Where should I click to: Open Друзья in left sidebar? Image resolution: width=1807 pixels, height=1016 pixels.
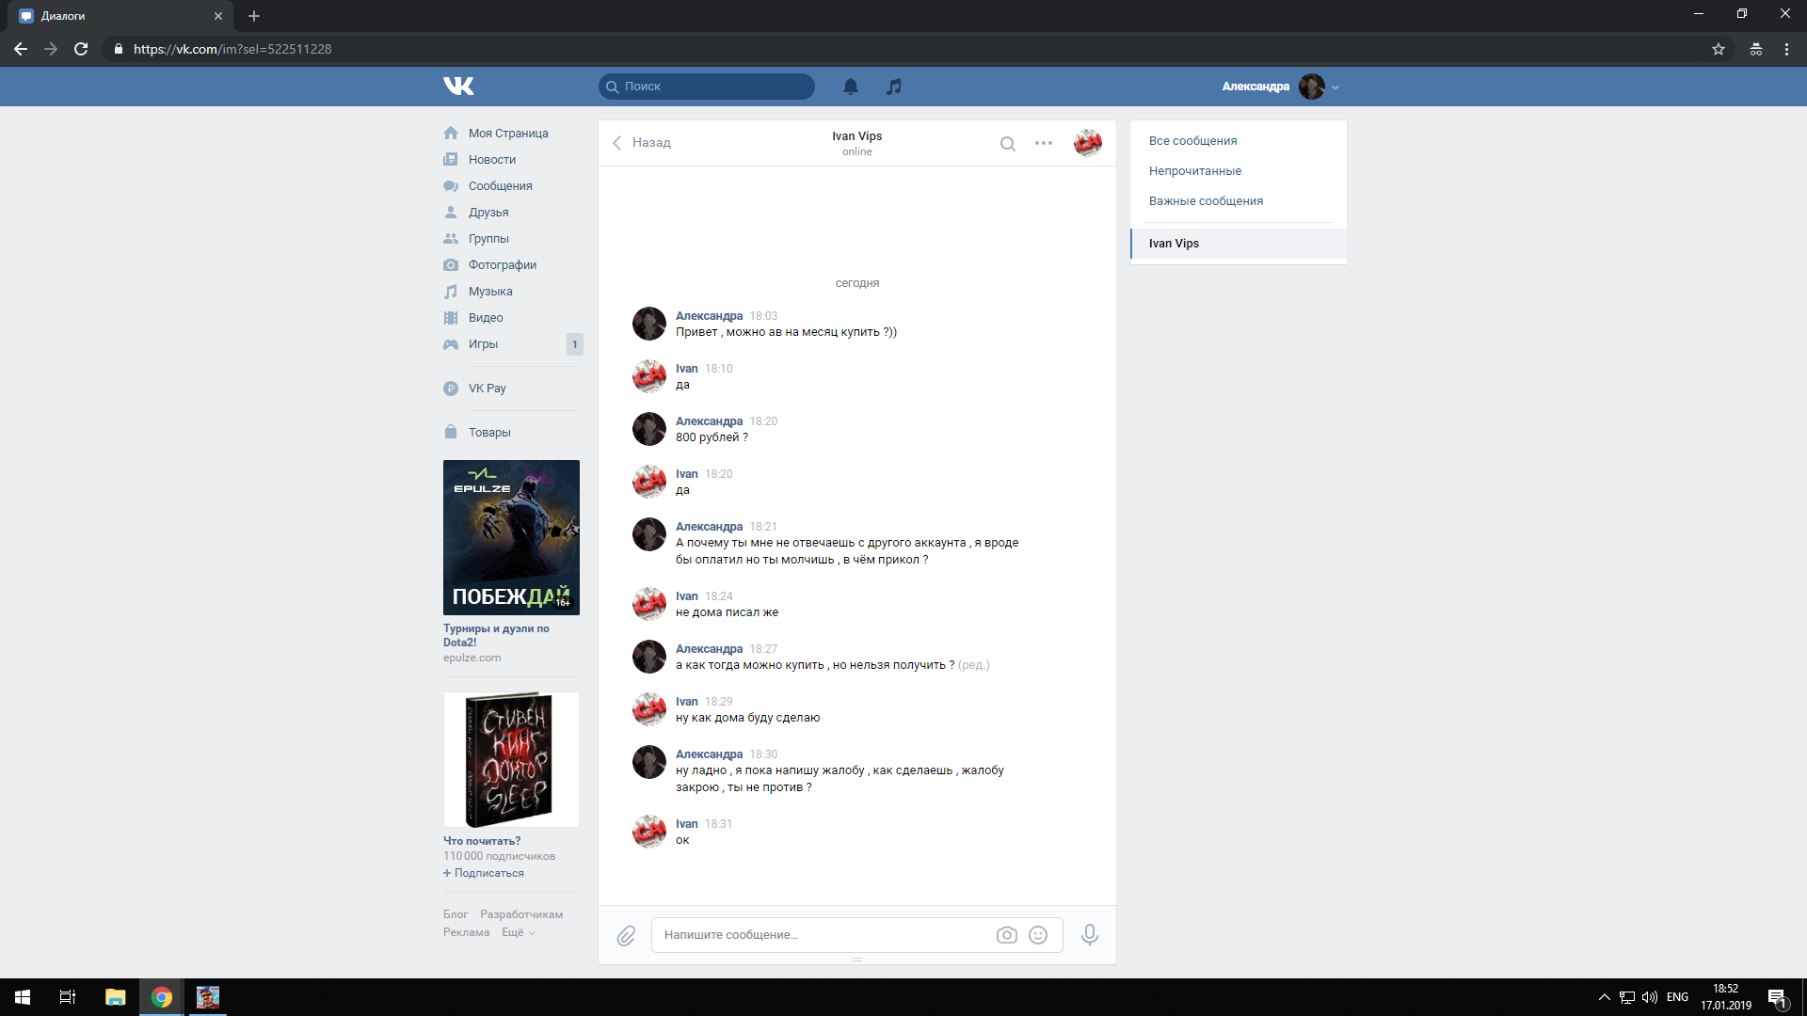[488, 213]
